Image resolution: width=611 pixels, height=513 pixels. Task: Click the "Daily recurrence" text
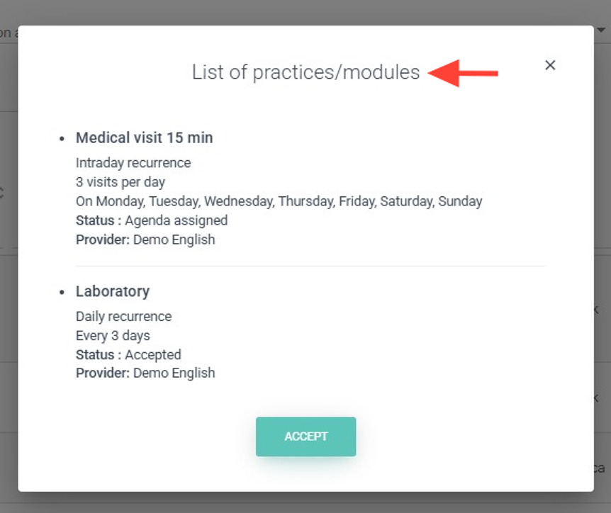123,316
